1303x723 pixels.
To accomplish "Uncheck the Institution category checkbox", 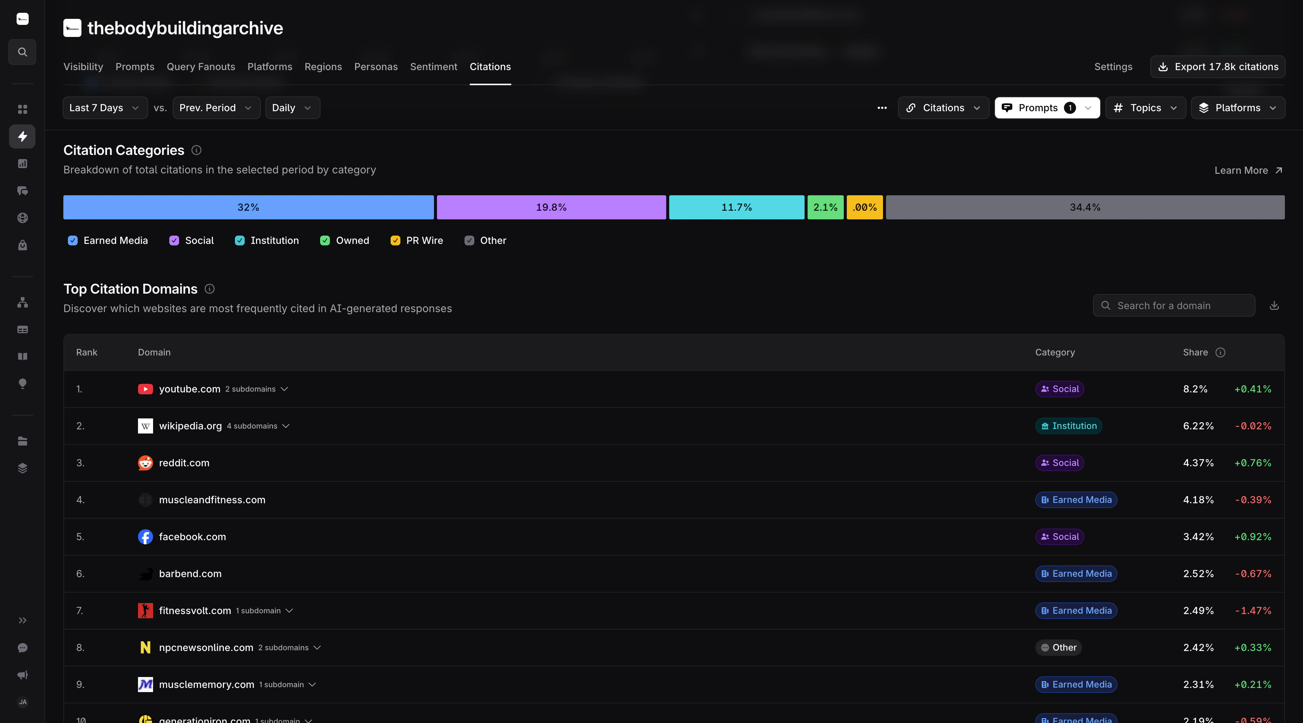I will click(240, 240).
